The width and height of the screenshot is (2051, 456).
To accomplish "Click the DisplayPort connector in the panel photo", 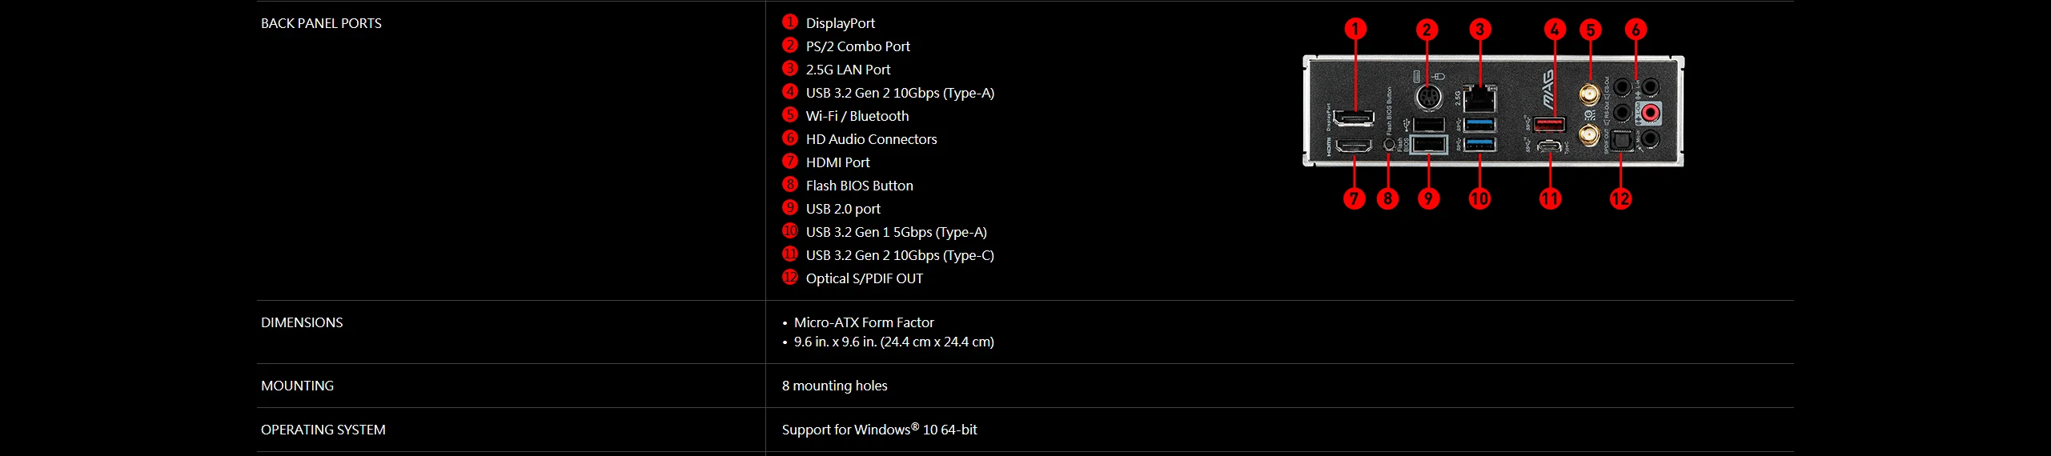I will click(1354, 118).
